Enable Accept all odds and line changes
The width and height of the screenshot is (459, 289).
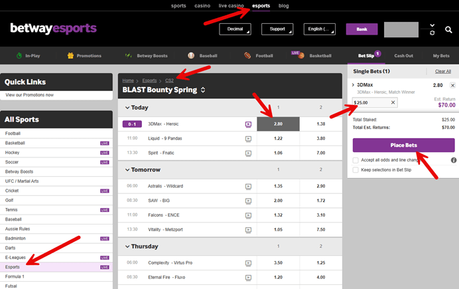(x=356, y=160)
